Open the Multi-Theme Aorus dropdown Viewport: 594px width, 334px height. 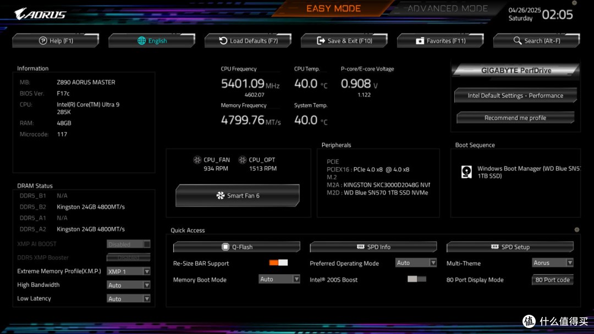point(553,263)
